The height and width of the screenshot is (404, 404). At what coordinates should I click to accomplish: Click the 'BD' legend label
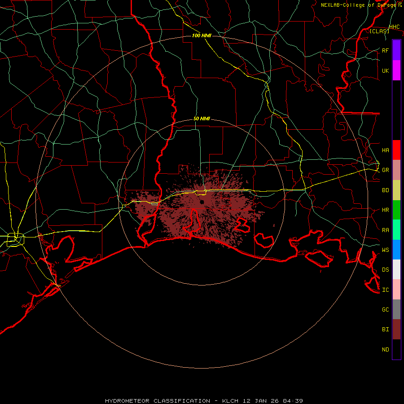[385, 190]
